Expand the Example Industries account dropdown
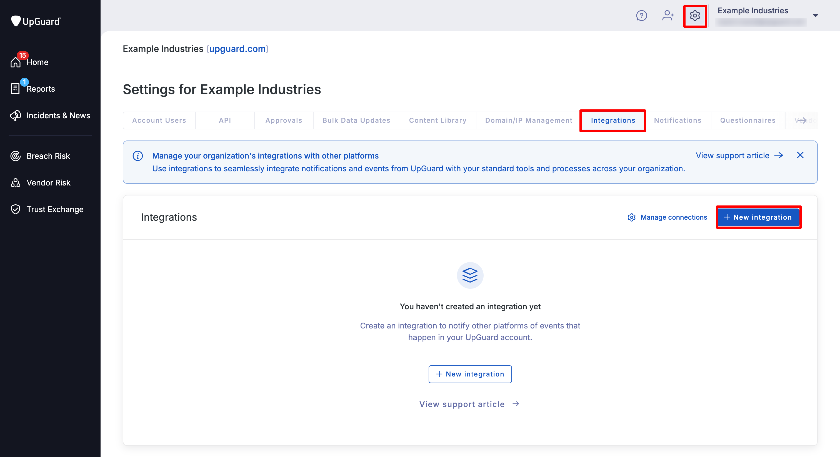The width and height of the screenshot is (840, 457). pyautogui.click(x=816, y=15)
